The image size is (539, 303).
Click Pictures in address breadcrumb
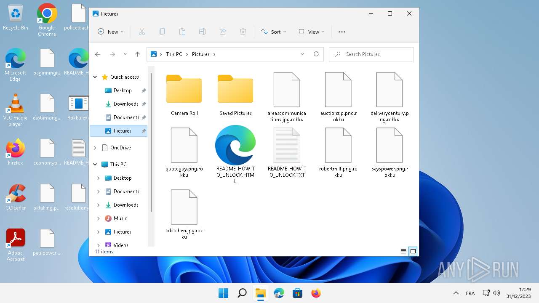pos(201,54)
